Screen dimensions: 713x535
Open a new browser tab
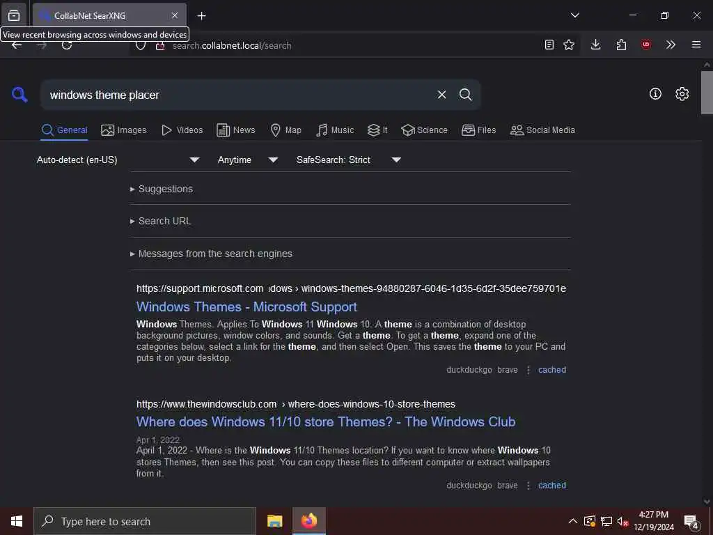(201, 16)
